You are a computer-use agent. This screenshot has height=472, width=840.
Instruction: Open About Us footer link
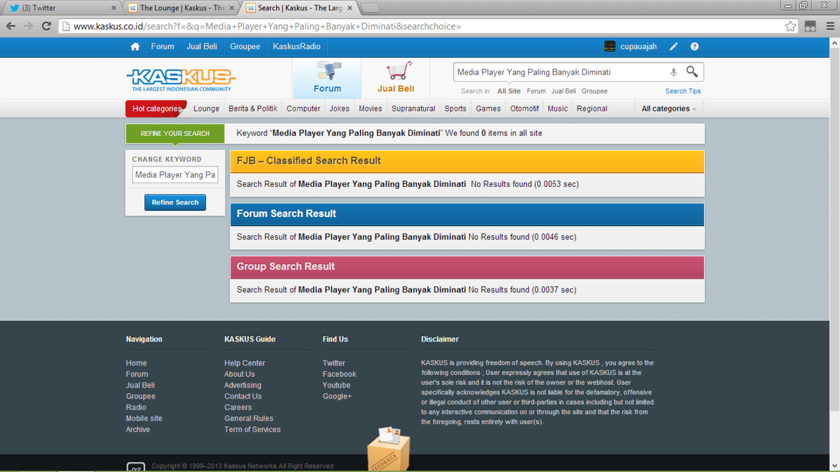click(x=240, y=374)
